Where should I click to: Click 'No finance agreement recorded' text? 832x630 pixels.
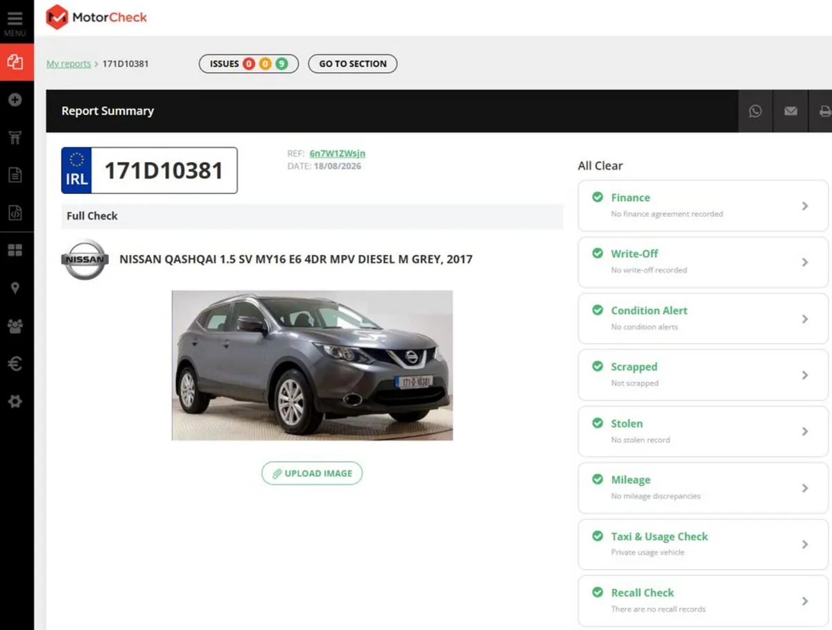tap(667, 214)
